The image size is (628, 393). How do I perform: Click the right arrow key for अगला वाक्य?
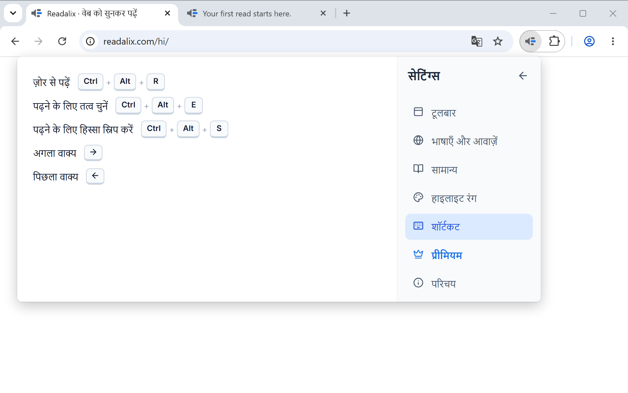point(93,152)
